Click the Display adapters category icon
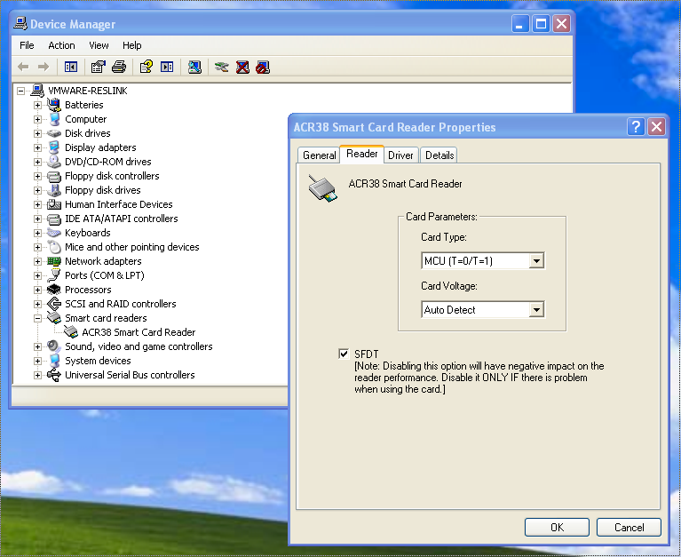681x557 pixels. pos(54,147)
